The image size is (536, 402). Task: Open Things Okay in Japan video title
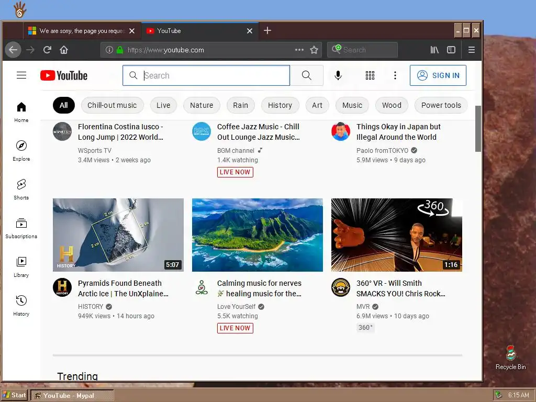398,132
